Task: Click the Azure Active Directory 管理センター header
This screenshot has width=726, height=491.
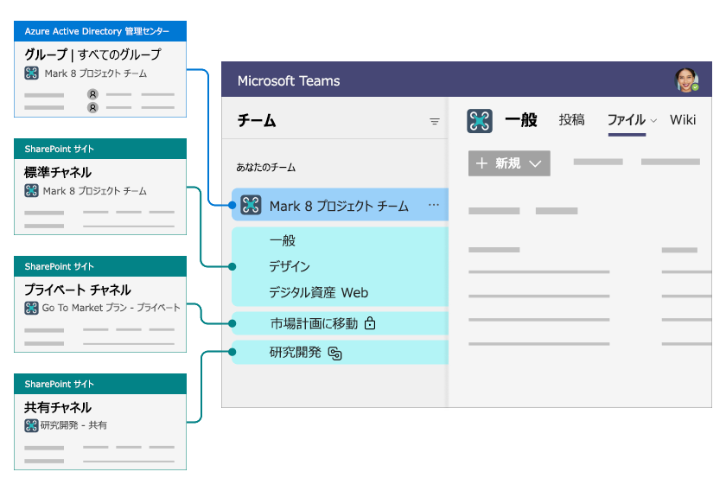Action: coord(100,31)
